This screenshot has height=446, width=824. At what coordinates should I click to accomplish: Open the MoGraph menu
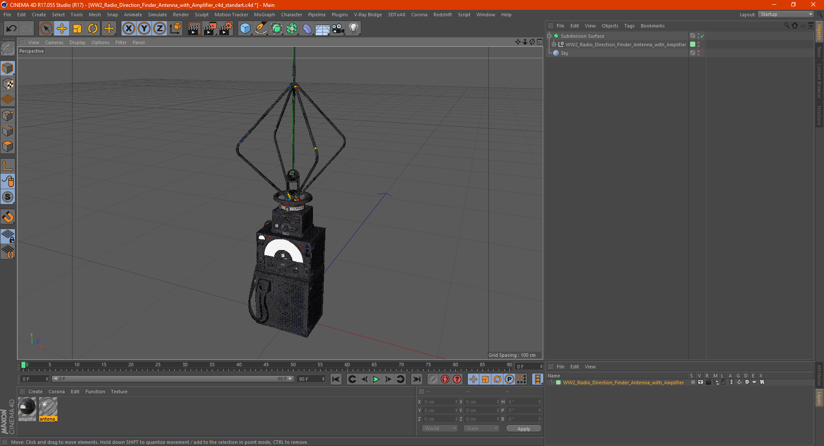pyautogui.click(x=264, y=15)
